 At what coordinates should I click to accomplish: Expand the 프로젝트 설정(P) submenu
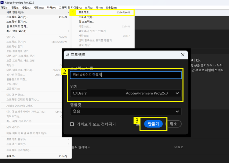point(36,139)
